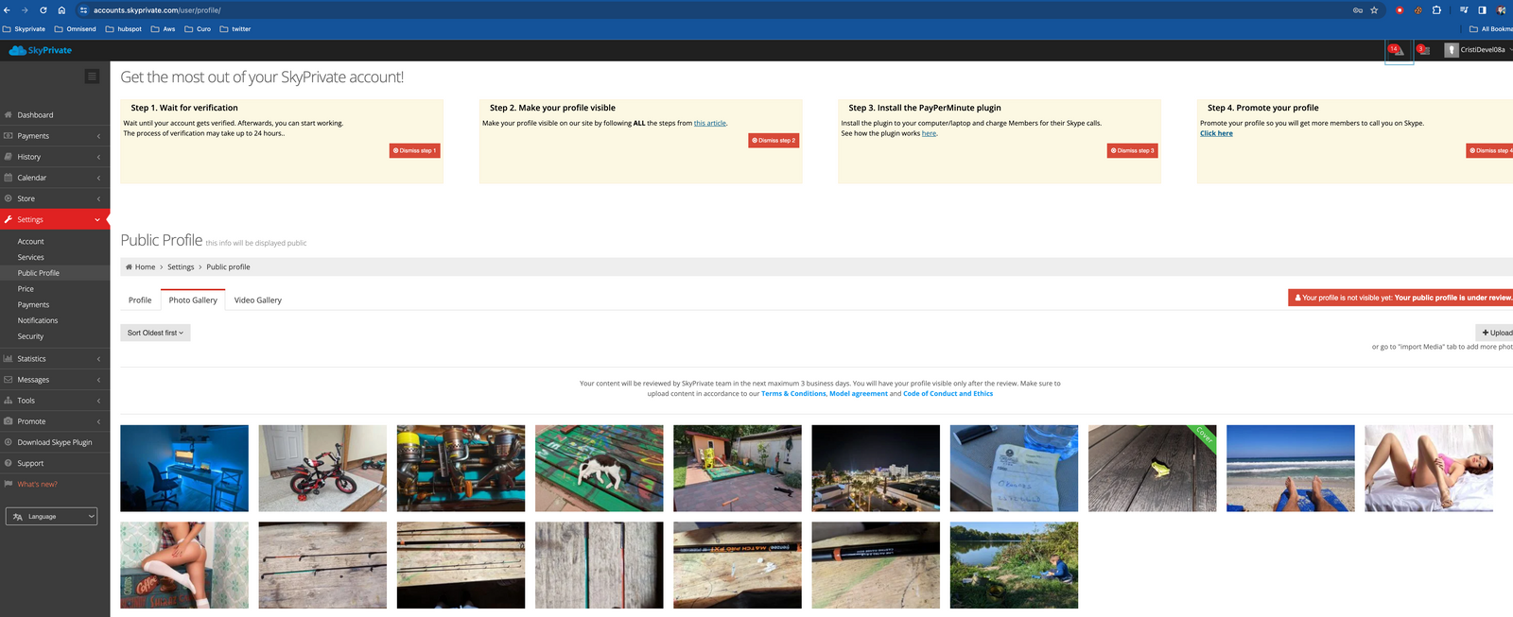
Task: Open the Sort Oldest first dropdown
Action: pos(155,333)
